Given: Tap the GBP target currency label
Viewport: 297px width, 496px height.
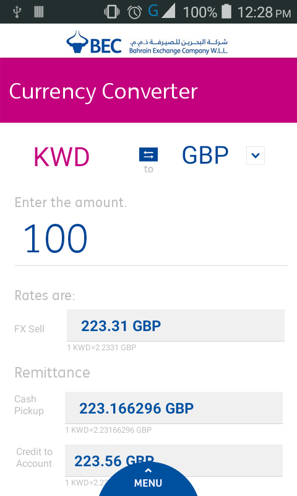Looking at the screenshot, I should 205,156.
